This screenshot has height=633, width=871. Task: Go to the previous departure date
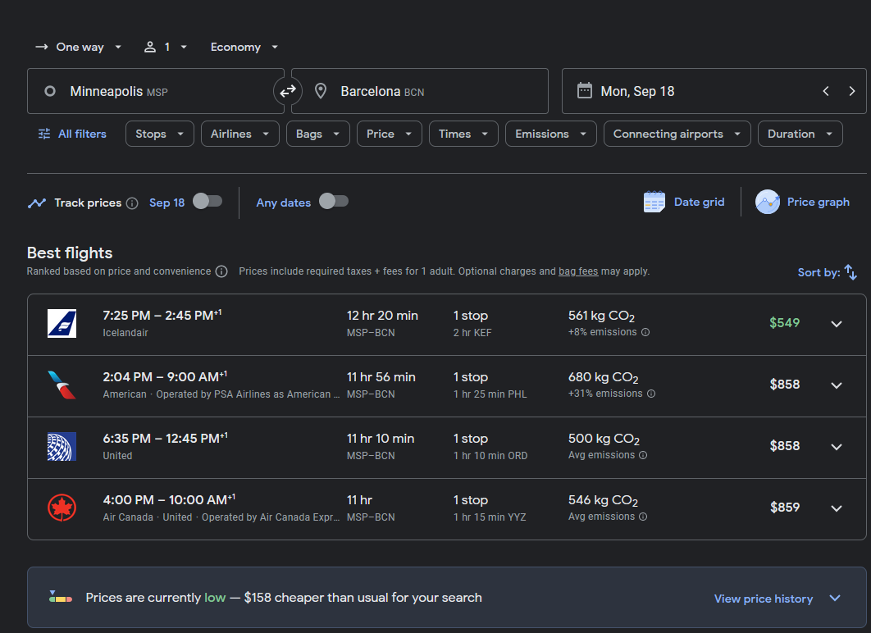pyautogui.click(x=825, y=91)
